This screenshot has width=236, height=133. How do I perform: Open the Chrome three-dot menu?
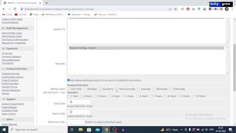(x=232, y=9)
